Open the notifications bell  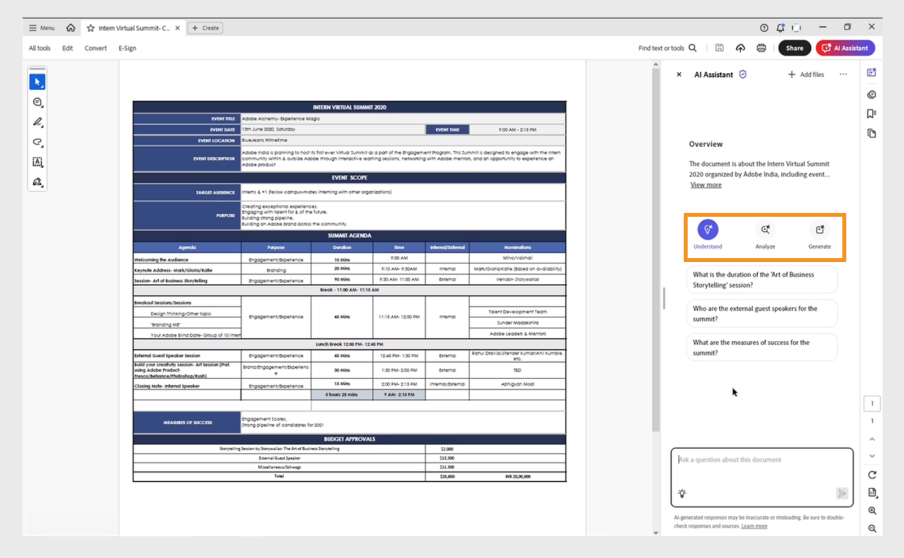click(x=780, y=27)
